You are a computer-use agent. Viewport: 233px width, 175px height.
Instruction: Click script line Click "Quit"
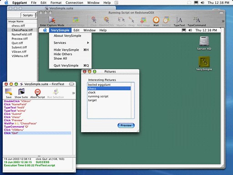[x=37, y=133]
